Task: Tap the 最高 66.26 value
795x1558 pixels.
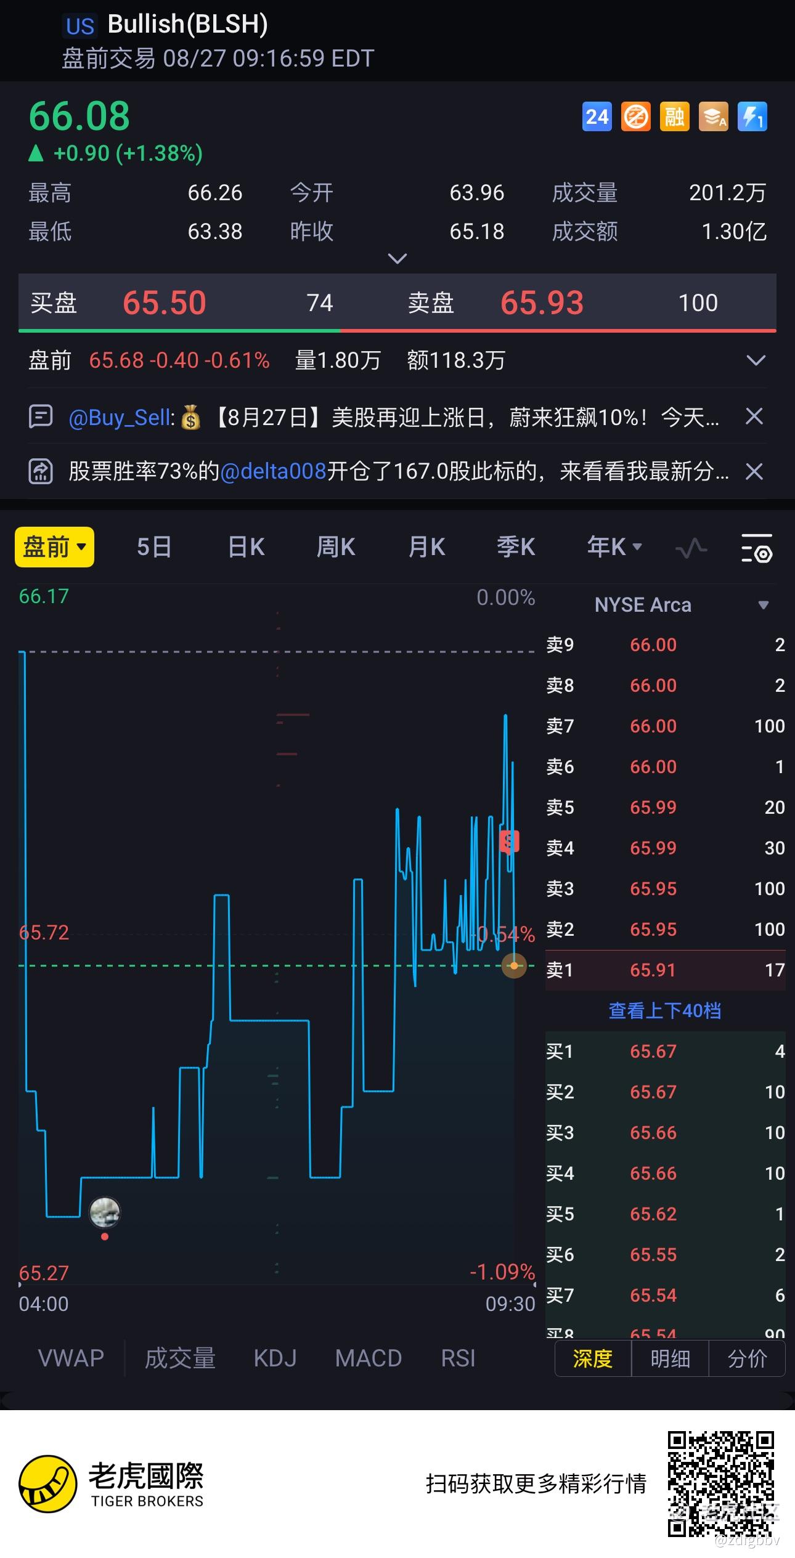Action: coord(214,193)
